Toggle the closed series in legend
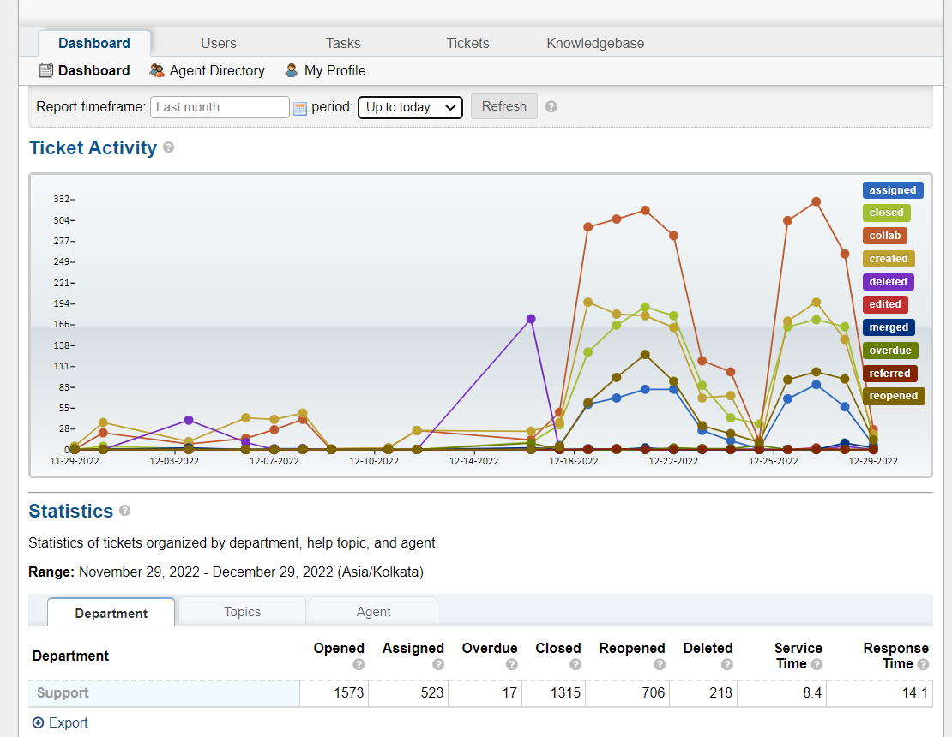This screenshot has height=737, width=952. 886,213
